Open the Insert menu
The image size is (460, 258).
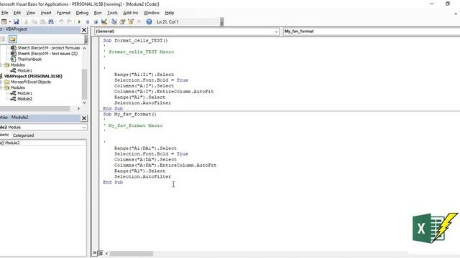[46, 13]
